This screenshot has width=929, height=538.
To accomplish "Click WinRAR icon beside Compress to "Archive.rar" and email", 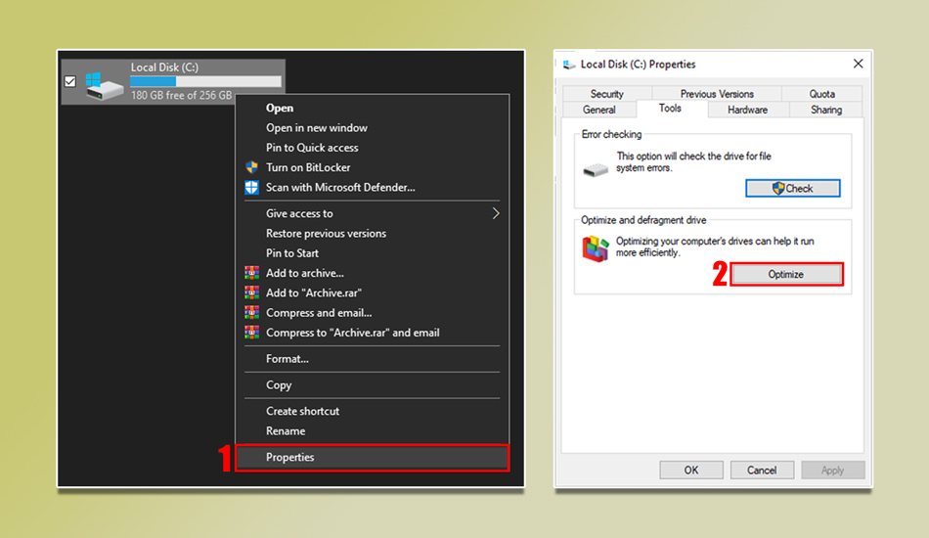I will coord(251,333).
